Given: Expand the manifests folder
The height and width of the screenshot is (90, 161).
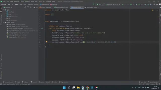Looking at the screenshot, I should pyautogui.click(x=5, y=12).
